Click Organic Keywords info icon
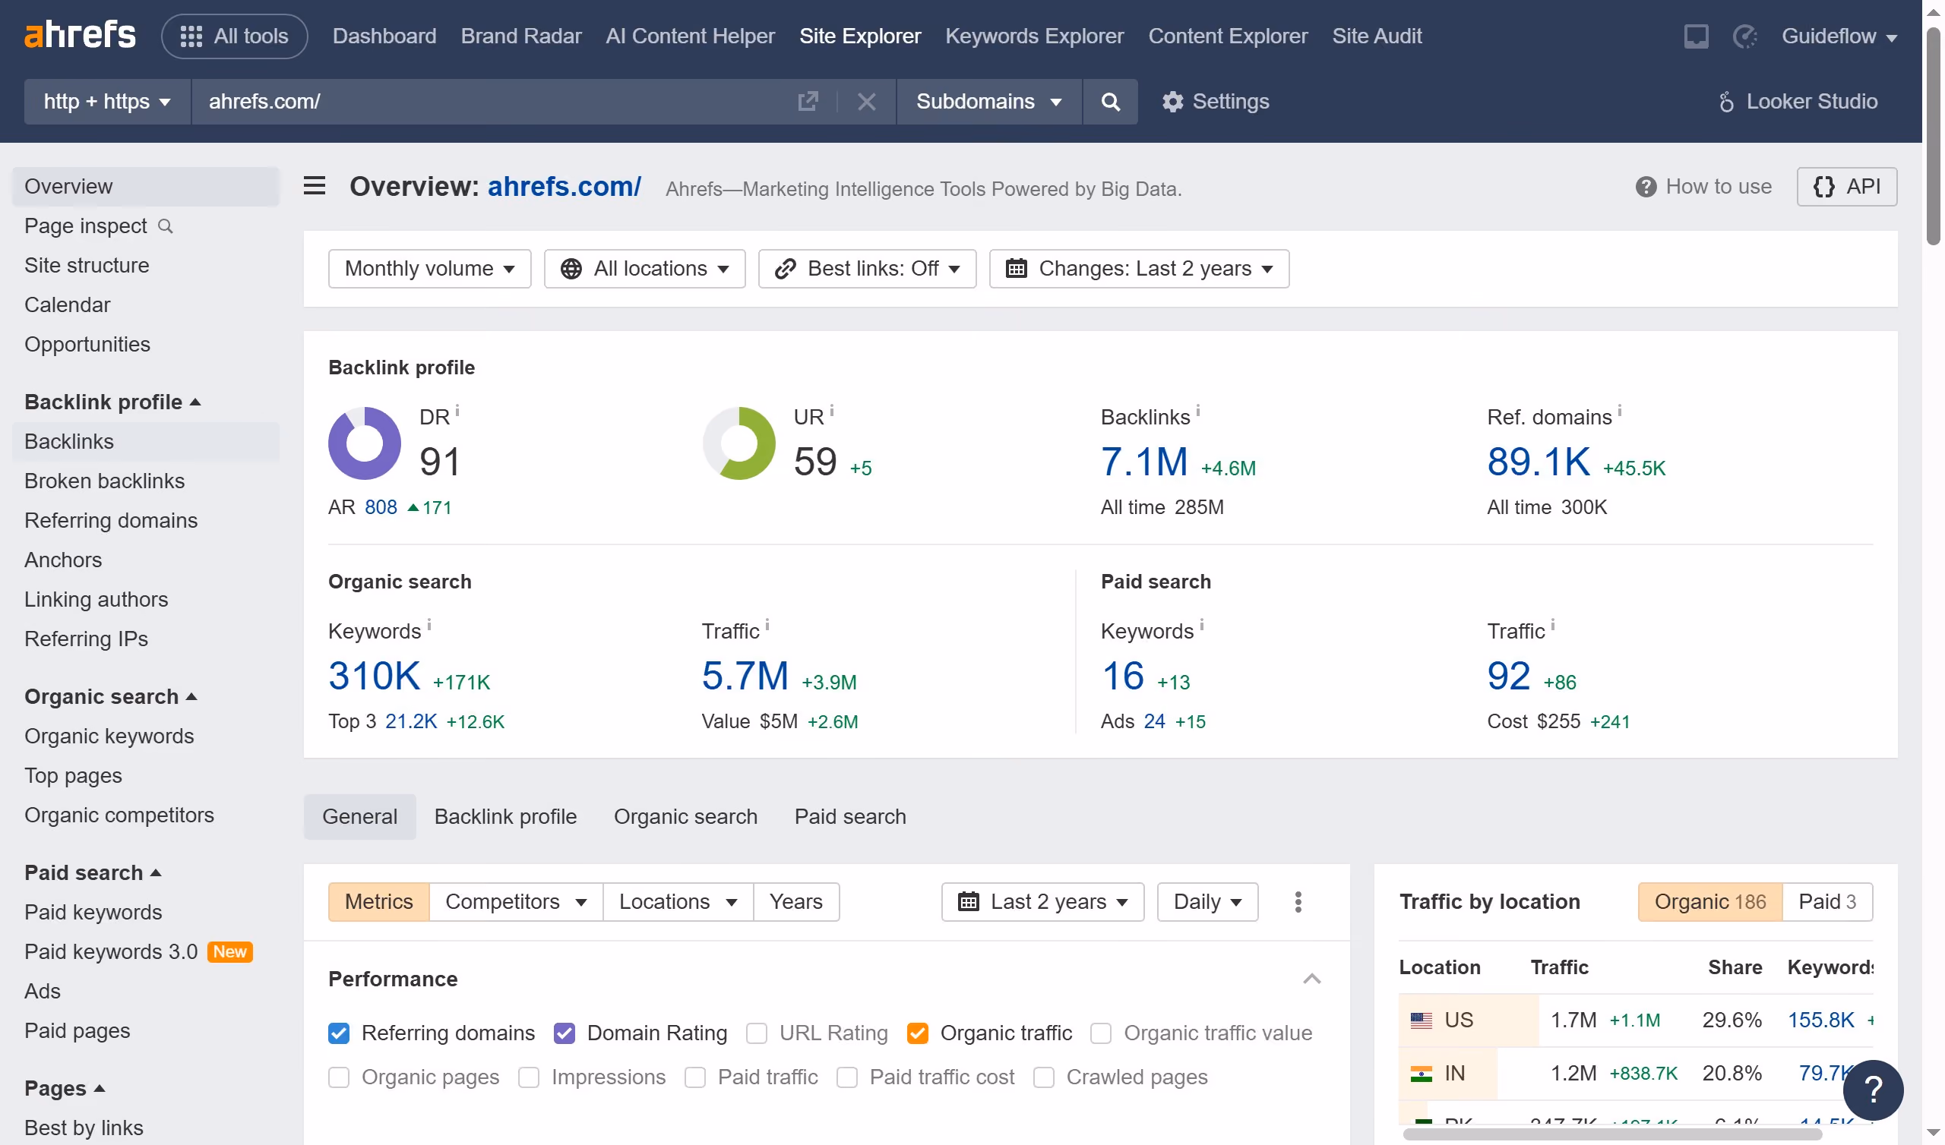Viewport: 1945px width, 1145px height. click(429, 625)
